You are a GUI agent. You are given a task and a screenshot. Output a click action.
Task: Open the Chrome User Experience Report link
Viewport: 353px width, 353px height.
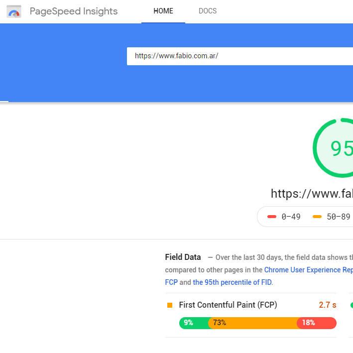(308, 270)
